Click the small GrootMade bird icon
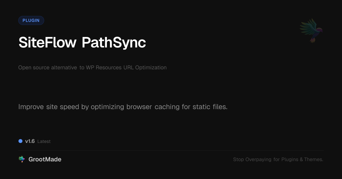This screenshot has width=342, height=179. click(x=22, y=159)
